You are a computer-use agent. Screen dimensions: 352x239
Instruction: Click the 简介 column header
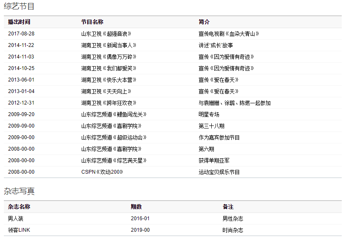coord(204,22)
